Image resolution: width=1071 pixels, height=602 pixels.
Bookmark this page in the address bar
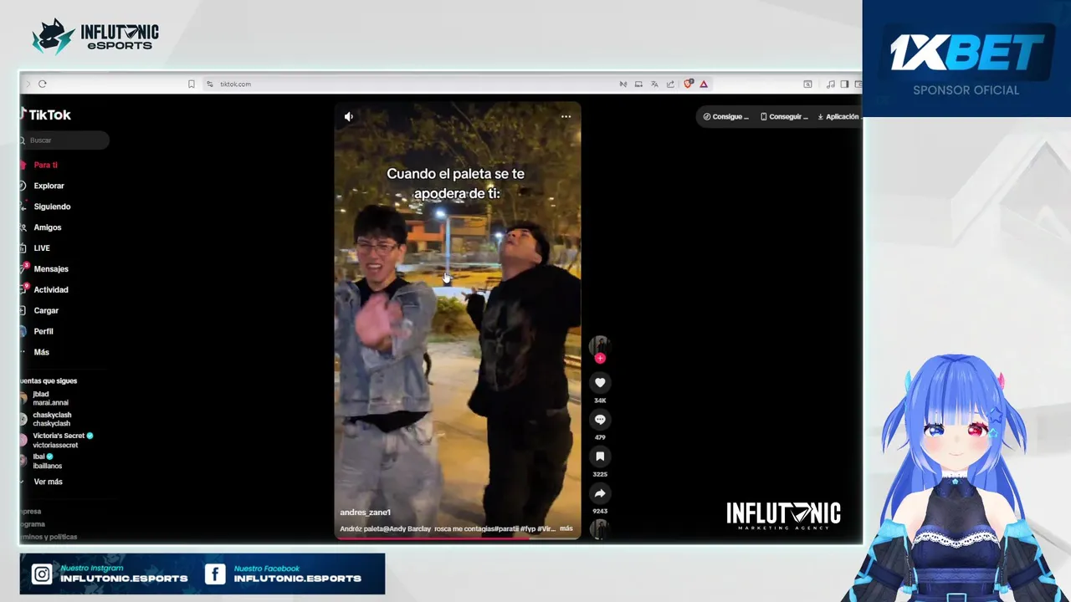point(192,84)
